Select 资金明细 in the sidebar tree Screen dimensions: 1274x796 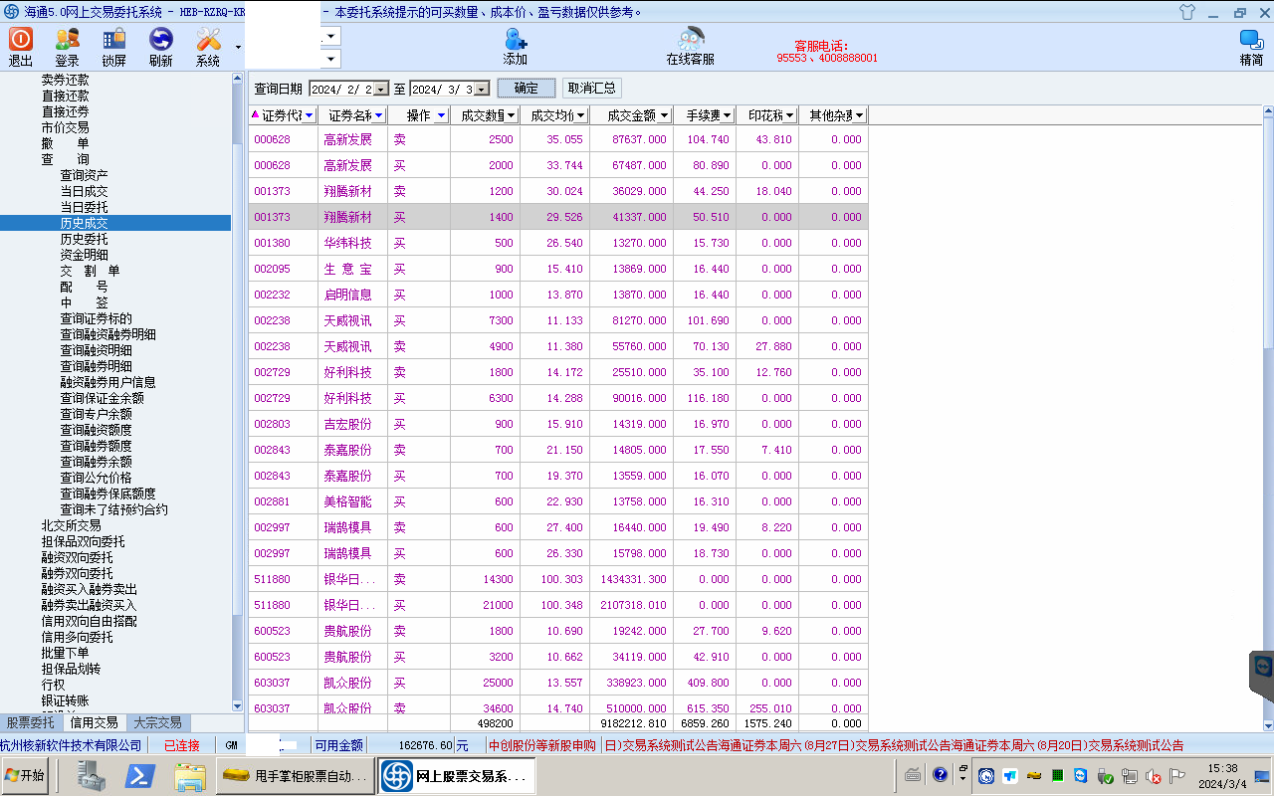[84, 255]
